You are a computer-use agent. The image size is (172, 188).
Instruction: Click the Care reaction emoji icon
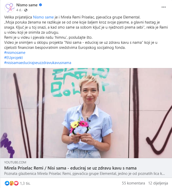pos(12,183)
